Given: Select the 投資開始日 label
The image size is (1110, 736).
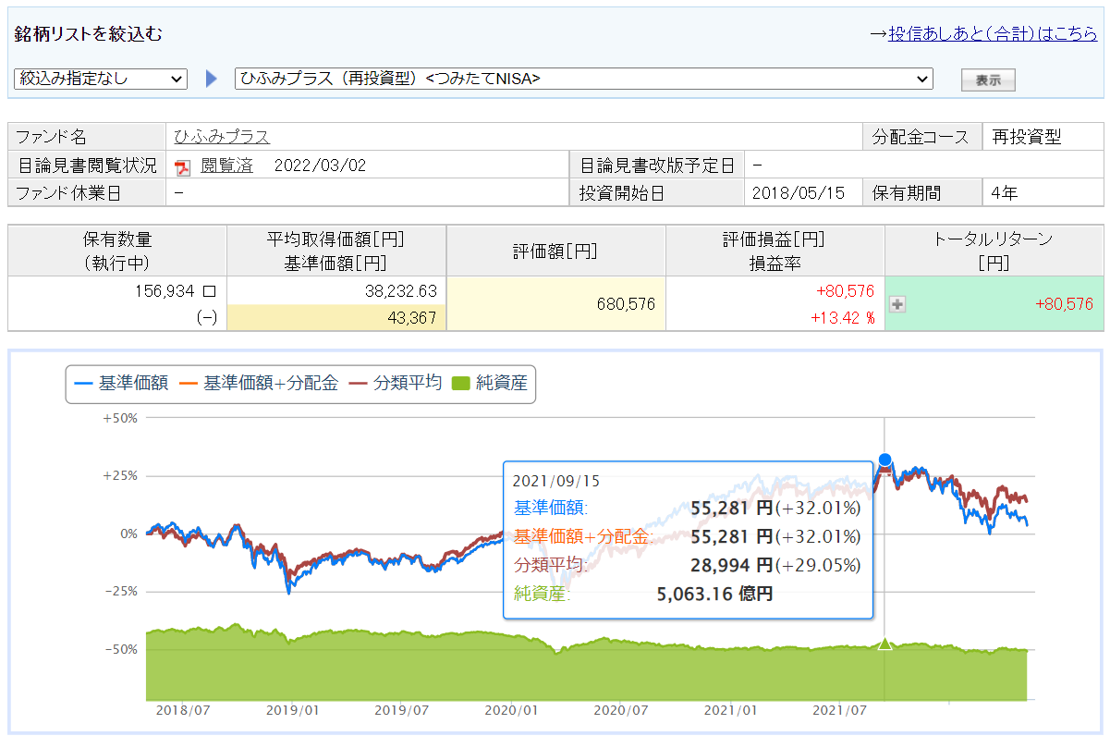Looking at the screenshot, I should [x=622, y=194].
